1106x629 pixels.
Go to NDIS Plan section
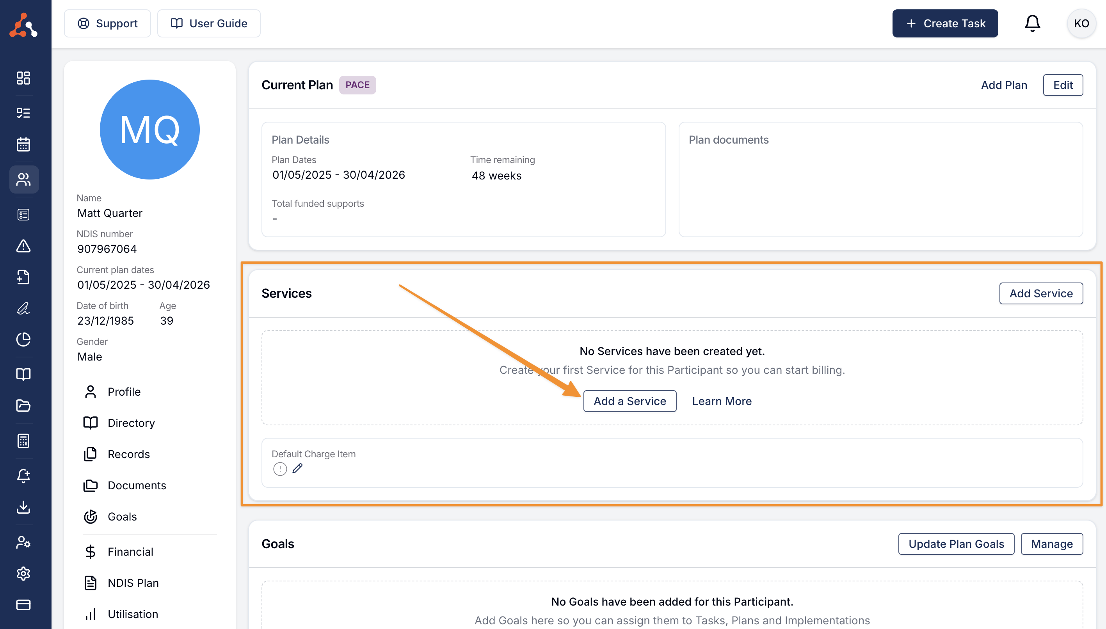click(x=133, y=583)
